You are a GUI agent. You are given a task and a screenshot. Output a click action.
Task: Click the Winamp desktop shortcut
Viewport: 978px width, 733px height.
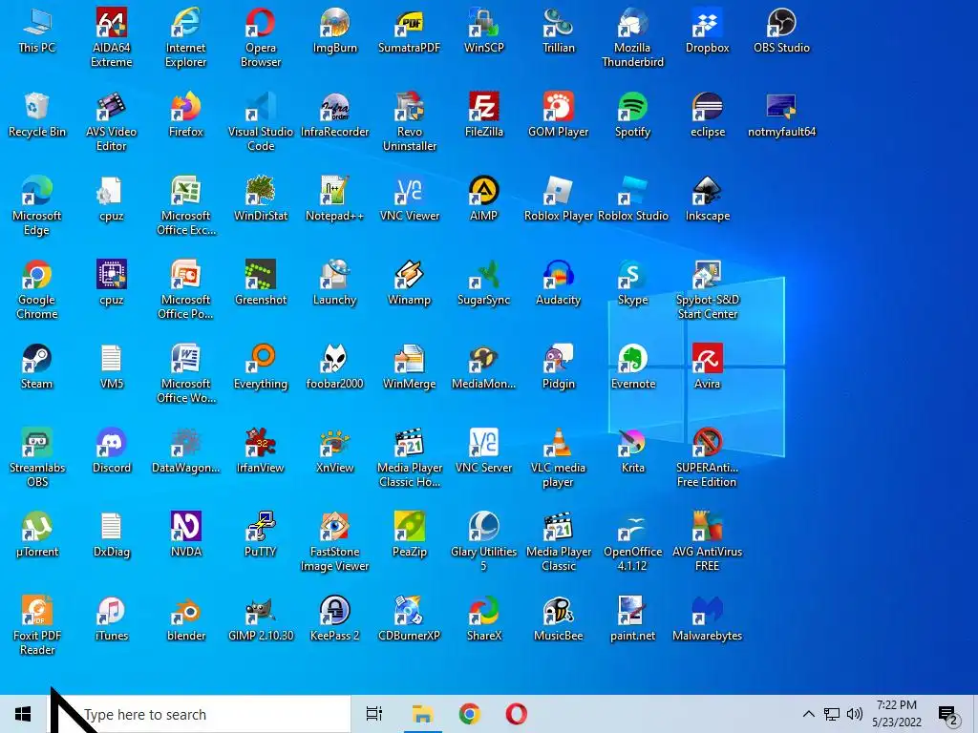pos(409,283)
